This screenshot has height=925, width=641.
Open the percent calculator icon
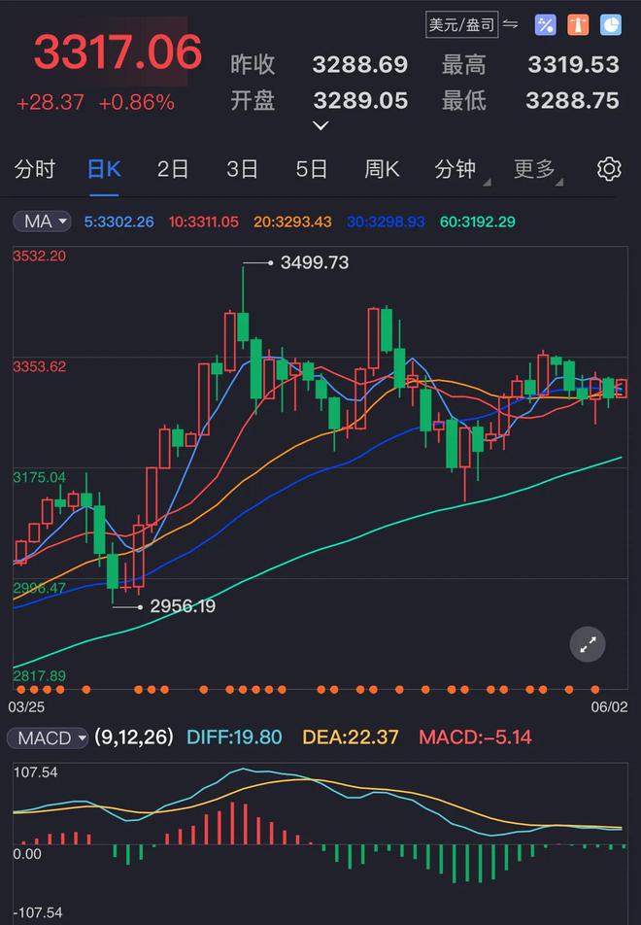click(x=545, y=25)
